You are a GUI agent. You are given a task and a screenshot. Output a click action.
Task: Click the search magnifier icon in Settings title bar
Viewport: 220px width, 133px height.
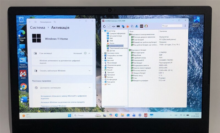pos(55,22)
